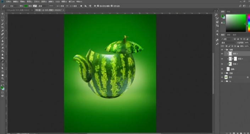Viewport: 250px width, 134px height.
Task: Click the path alignment icon in options bar
Action: pos(85,6)
